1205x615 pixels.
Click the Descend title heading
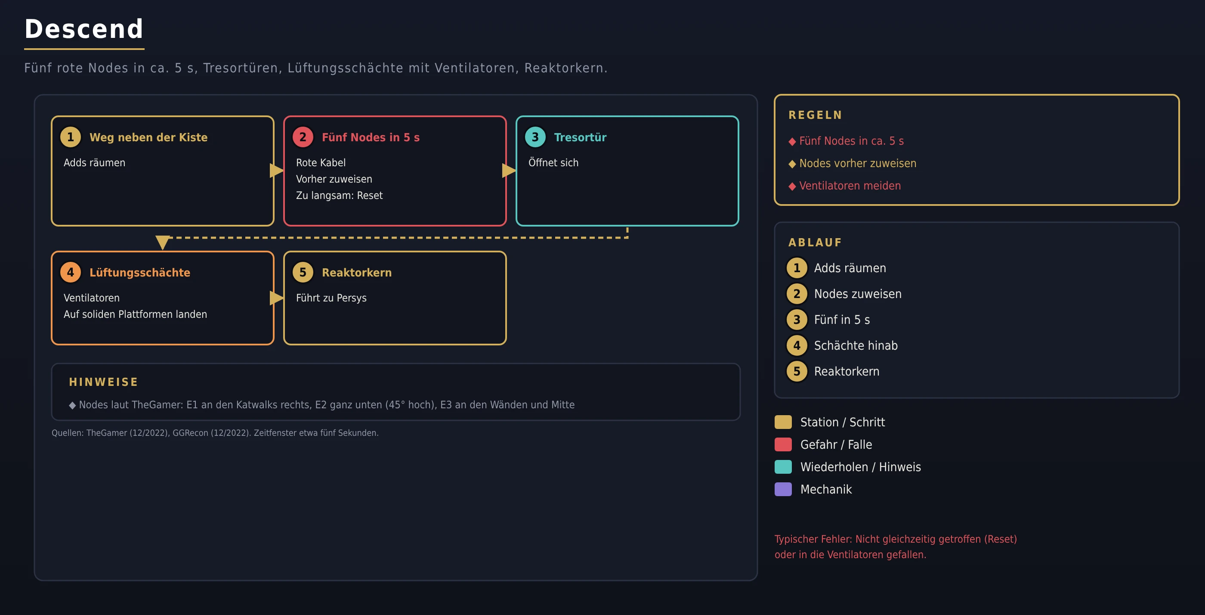[84, 29]
